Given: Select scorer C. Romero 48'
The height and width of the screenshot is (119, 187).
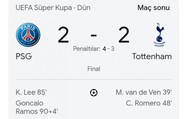Looking at the screenshot, I should point(149,103).
